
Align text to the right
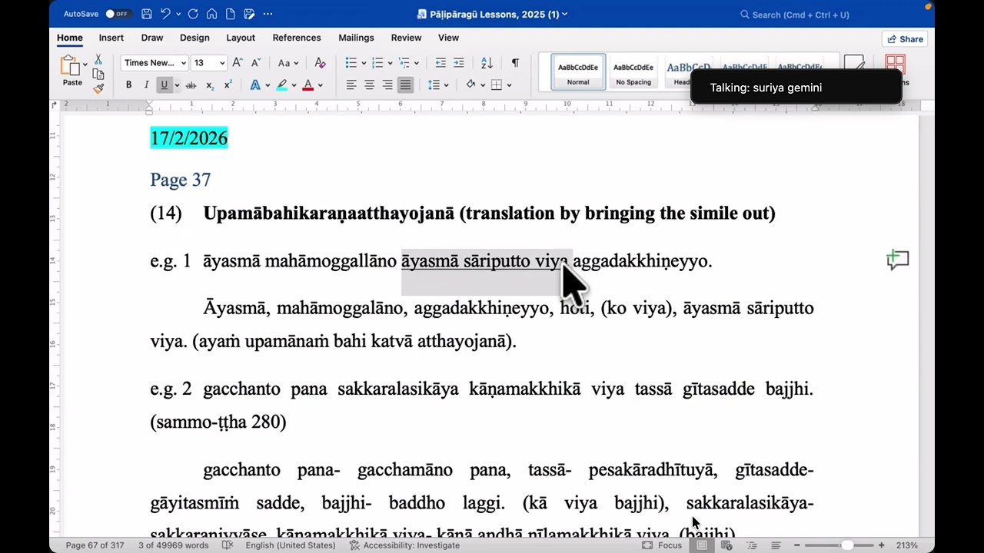pos(387,84)
